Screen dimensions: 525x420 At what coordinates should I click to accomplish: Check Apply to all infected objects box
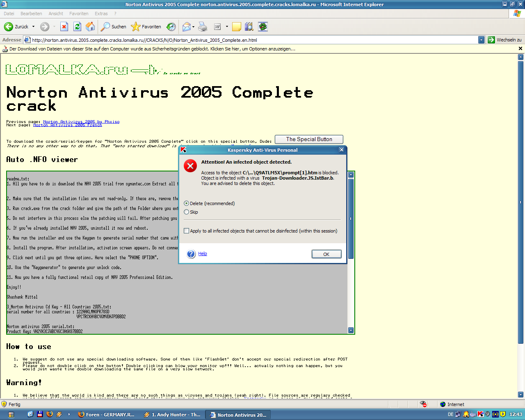[x=187, y=231]
